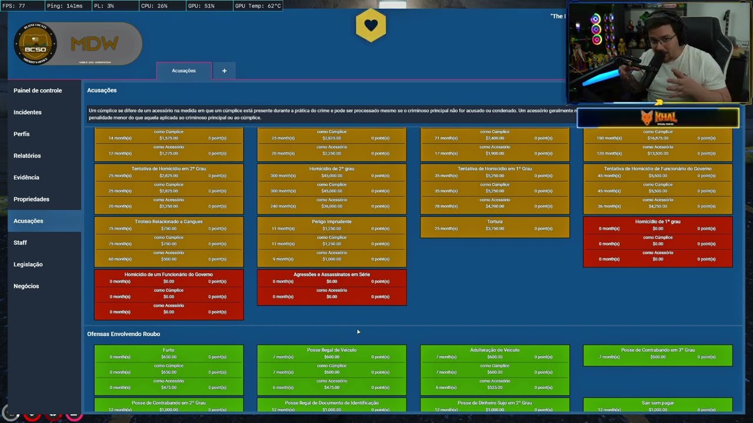Pick Posse de Contrabando em 3º Grau
753x423 pixels.
658,355
